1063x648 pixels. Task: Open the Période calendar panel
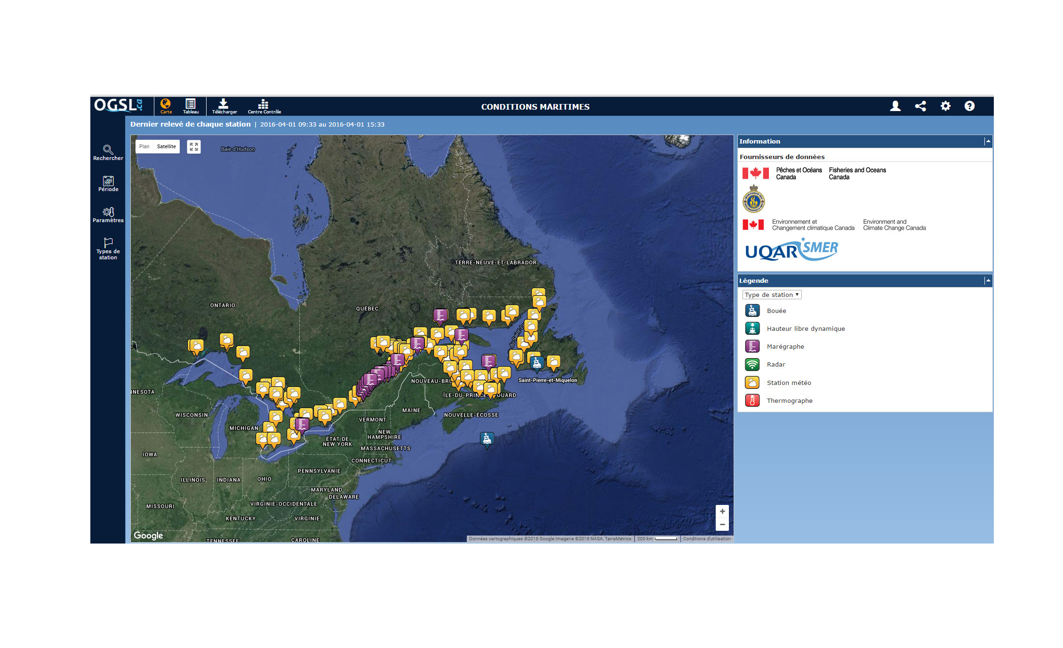[x=108, y=184]
